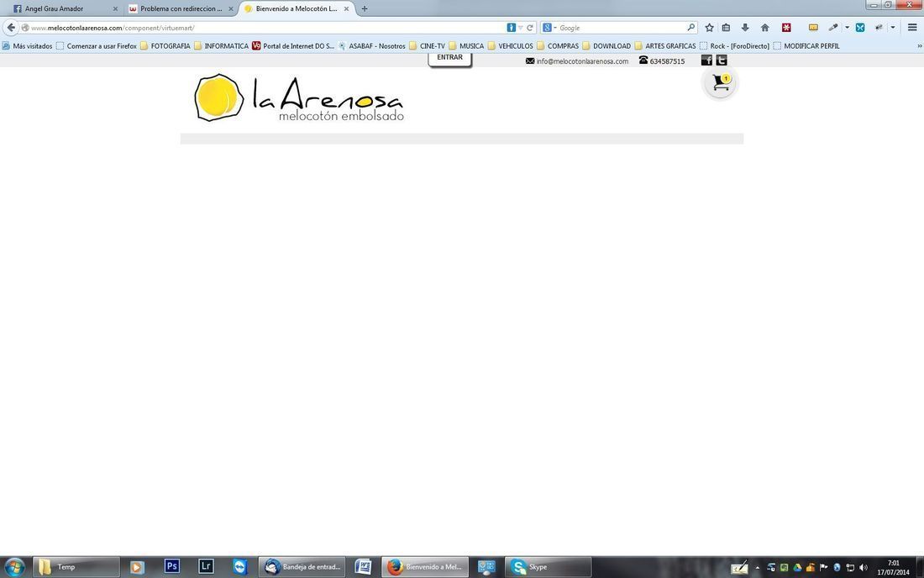Open the bookmarks list icon

[726, 28]
